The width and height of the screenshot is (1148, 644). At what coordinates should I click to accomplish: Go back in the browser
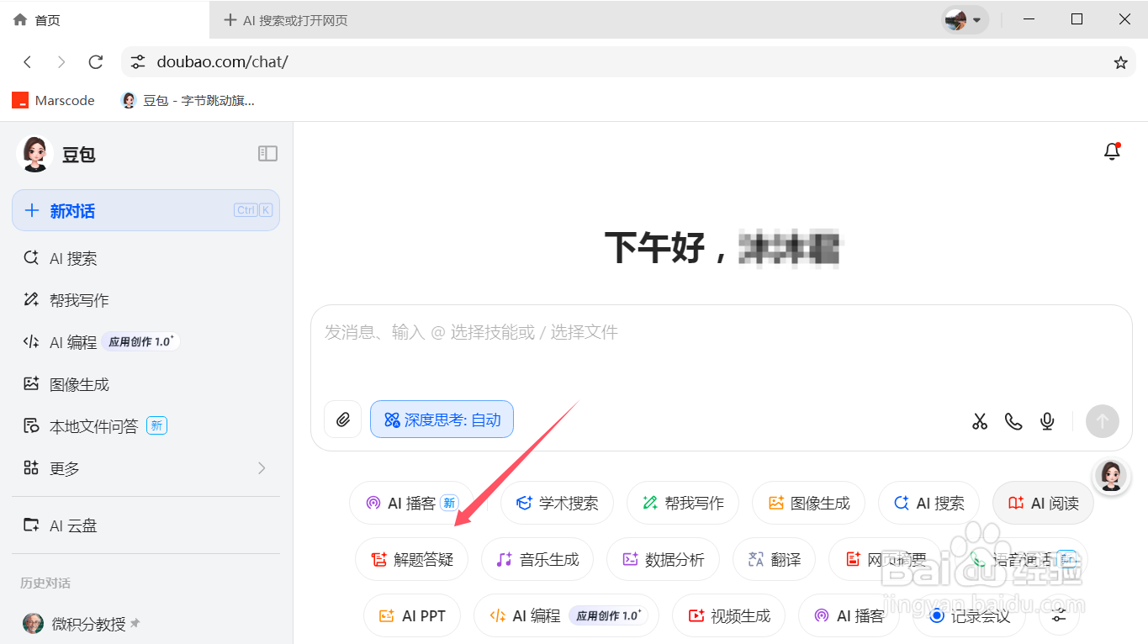point(28,62)
